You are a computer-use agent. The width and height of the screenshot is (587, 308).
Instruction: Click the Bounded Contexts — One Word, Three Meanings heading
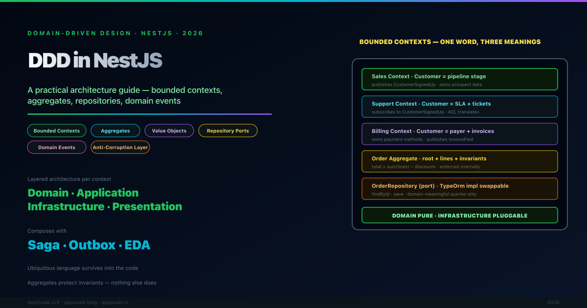point(450,42)
